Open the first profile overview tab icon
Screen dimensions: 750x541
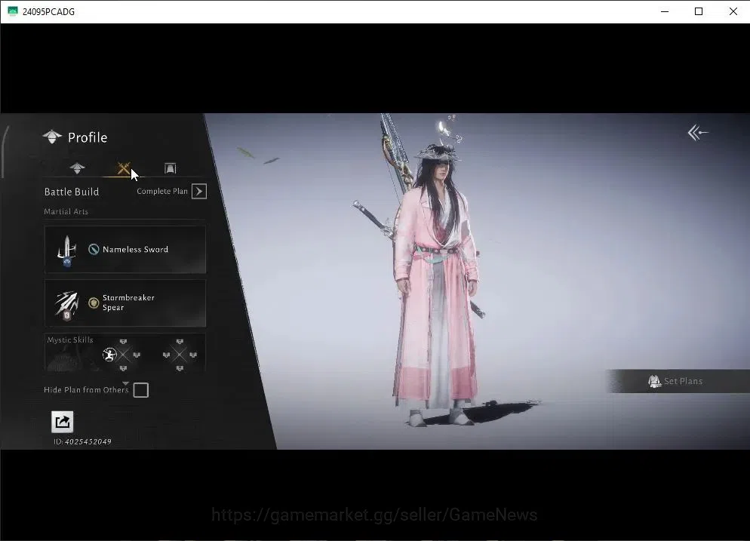click(x=77, y=168)
